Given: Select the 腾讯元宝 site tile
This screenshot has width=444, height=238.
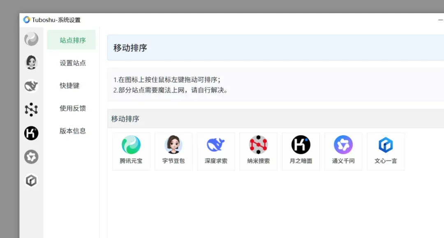Looking at the screenshot, I should click(x=131, y=151).
